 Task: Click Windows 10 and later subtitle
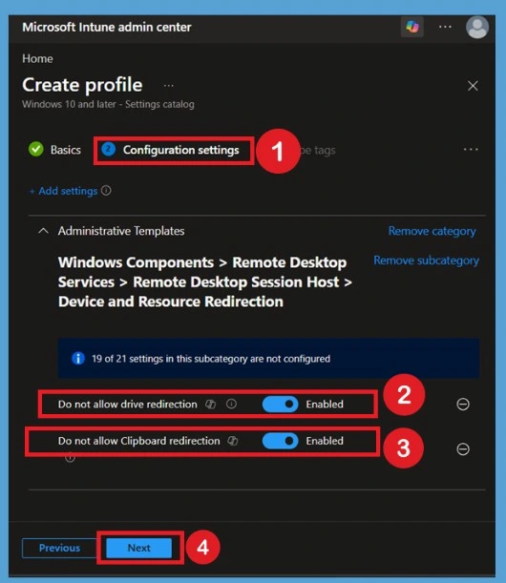click(x=108, y=104)
